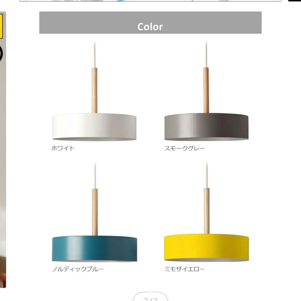Open the image page counter pill
This screenshot has width=301, height=301.
(x=150, y=297)
